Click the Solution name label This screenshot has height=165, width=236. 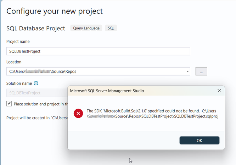click(x=19, y=84)
